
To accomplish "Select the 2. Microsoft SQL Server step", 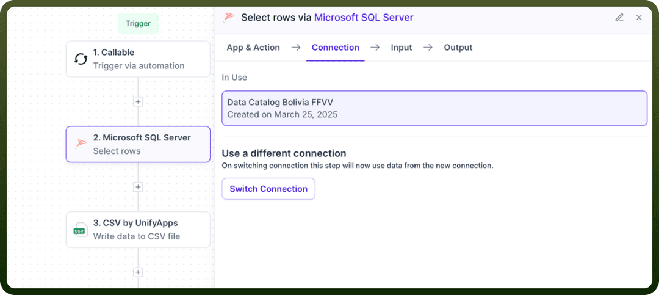I will [138, 144].
